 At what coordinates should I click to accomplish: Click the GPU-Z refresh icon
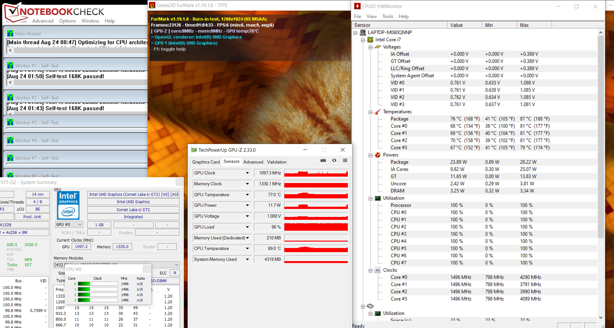pyautogui.click(x=334, y=160)
